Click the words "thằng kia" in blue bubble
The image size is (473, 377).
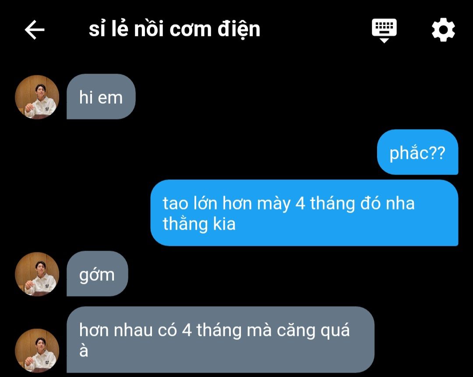tap(199, 224)
